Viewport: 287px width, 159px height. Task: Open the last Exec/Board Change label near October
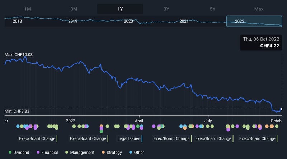click(258, 138)
